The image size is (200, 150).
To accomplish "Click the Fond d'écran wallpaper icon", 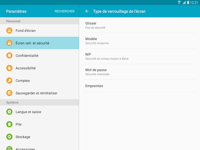I will pyautogui.click(x=9, y=30).
